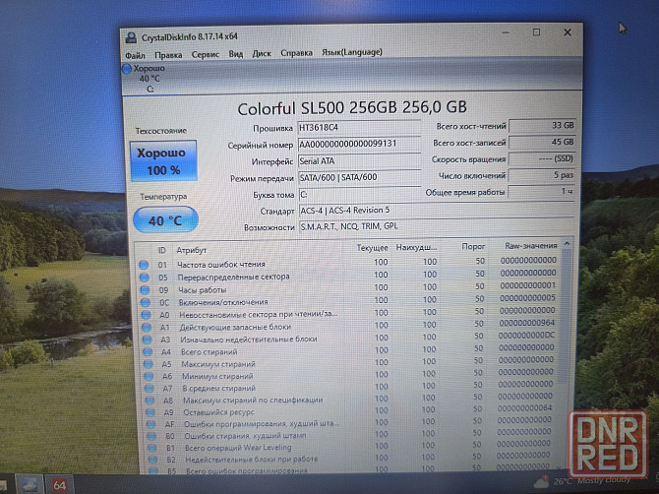Click the attribute list scroll-up arrow

point(567,244)
